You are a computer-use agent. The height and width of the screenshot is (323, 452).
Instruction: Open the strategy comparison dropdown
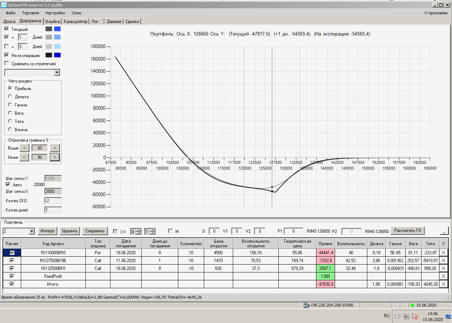[57, 73]
